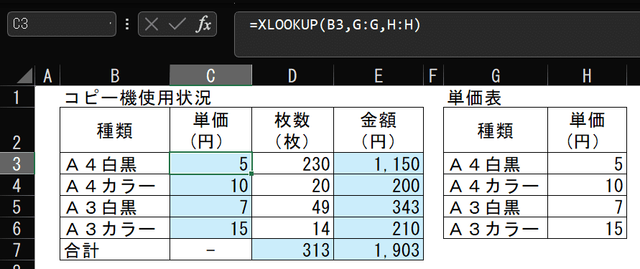Screen dimensions: 640x269
Task: Select column F header
Action: tap(433, 76)
